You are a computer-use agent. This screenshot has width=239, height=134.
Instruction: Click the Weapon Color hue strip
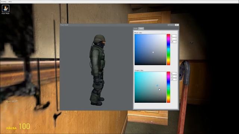tap(168, 87)
